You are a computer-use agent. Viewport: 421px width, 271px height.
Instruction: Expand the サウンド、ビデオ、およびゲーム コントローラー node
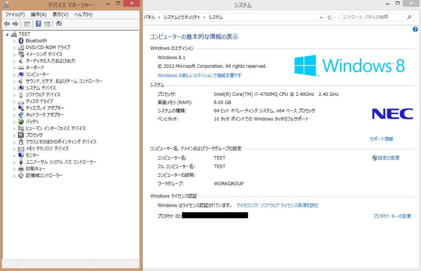(x=14, y=81)
